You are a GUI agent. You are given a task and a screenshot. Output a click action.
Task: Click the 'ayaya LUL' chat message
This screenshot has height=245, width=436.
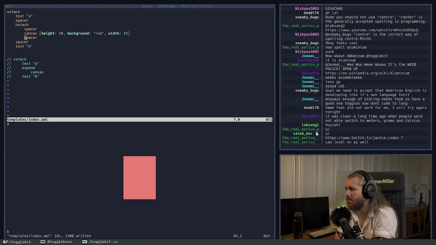point(335,86)
